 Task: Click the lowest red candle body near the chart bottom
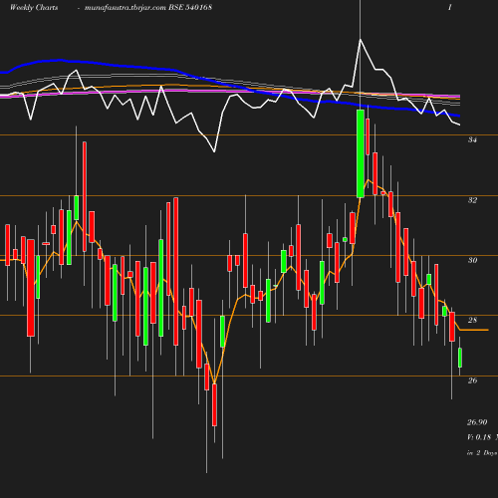(214, 404)
